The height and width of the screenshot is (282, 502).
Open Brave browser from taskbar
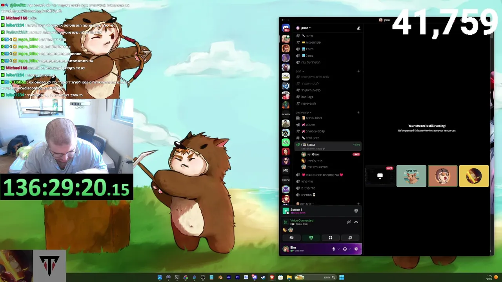(x=272, y=277)
